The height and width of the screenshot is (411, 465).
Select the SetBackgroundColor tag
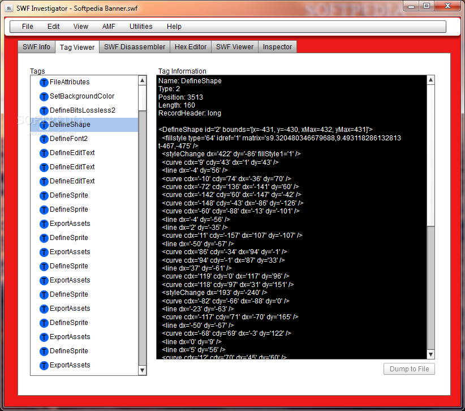point(84,96)
